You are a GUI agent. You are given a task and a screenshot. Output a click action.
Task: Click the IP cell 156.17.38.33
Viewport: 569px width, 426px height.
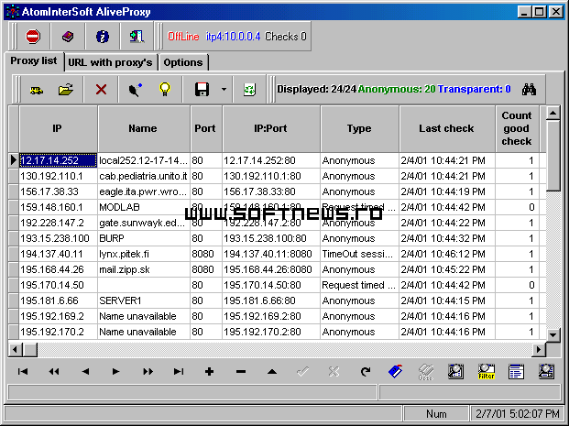coord(58,191)
